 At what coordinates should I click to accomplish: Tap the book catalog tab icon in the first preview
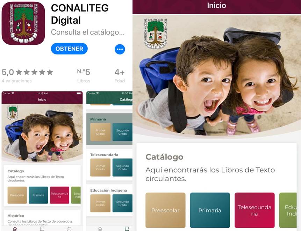[42, 229]
